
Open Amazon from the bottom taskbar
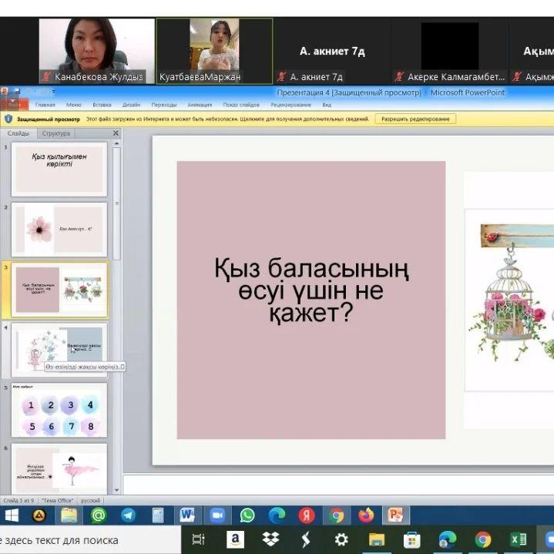(x=235, y=539)
